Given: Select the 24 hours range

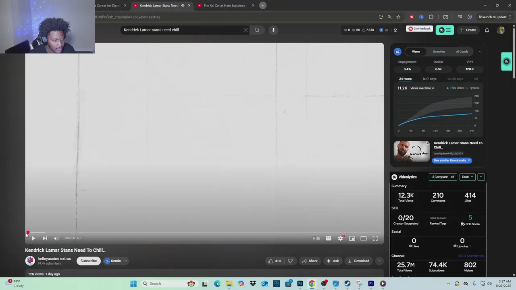Looking at the screenshot, I should click(x=405, y=79).
